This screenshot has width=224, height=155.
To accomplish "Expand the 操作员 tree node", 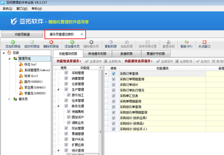I will pos(9,99).
